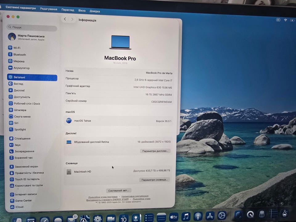Viewport: 296px width, 222px height.
Task: Open Wi-Fi settings in the sidebar
Action: tap(14, 48)
